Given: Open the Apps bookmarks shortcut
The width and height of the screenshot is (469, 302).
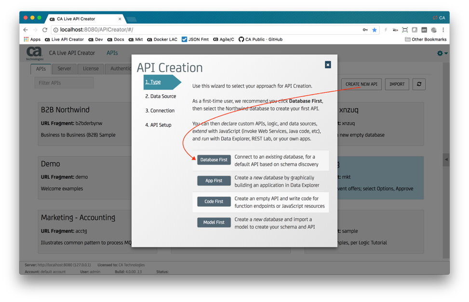Looking at the screenshot, I should coord(32,39).
